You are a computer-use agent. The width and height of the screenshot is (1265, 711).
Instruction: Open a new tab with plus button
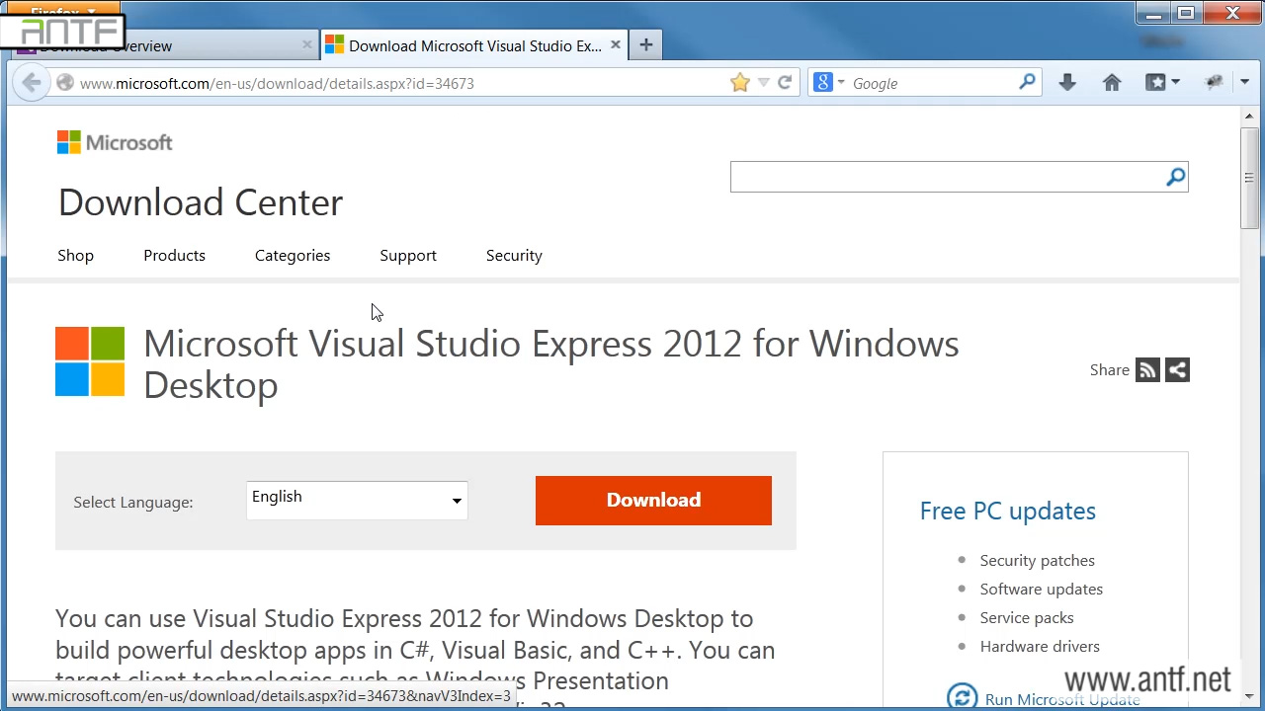645,45
